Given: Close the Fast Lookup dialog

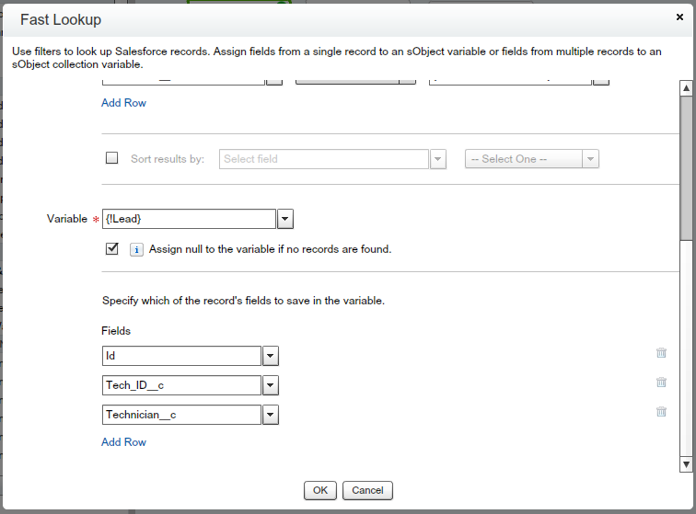Looking at the screenshot, I should 679,17.
